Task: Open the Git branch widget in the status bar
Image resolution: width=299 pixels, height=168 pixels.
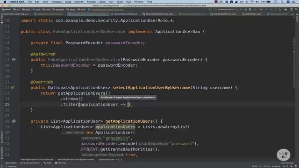Action: (x=285, y=167)
